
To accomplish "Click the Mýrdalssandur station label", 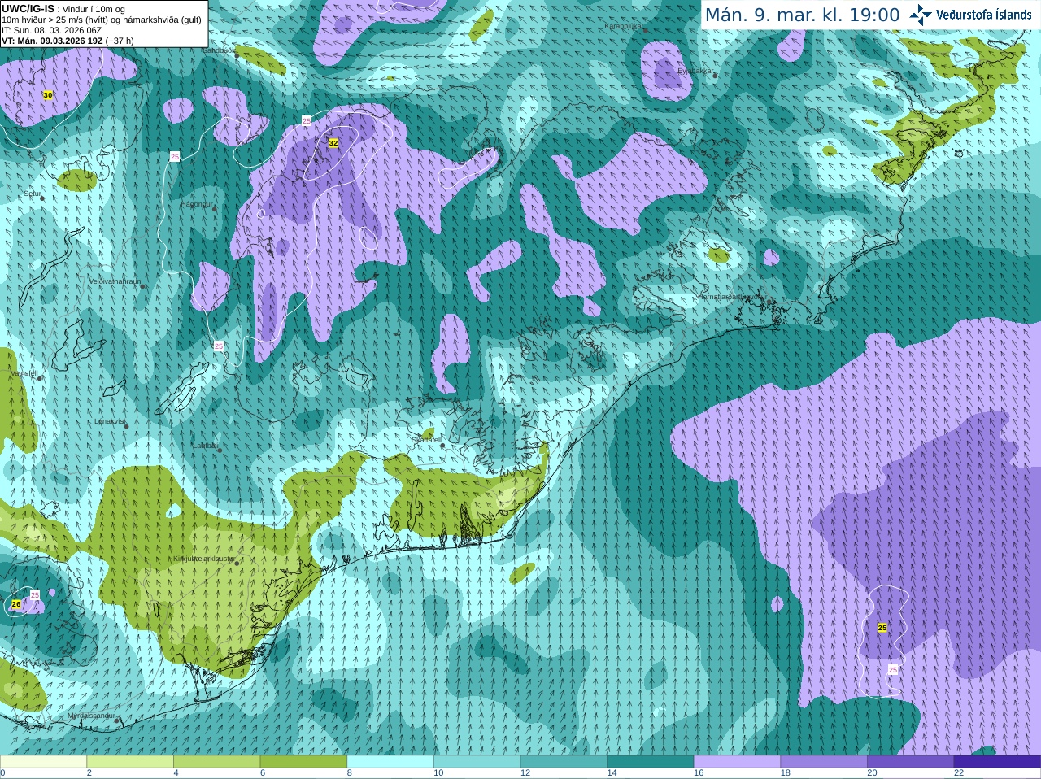I will 91,716.
